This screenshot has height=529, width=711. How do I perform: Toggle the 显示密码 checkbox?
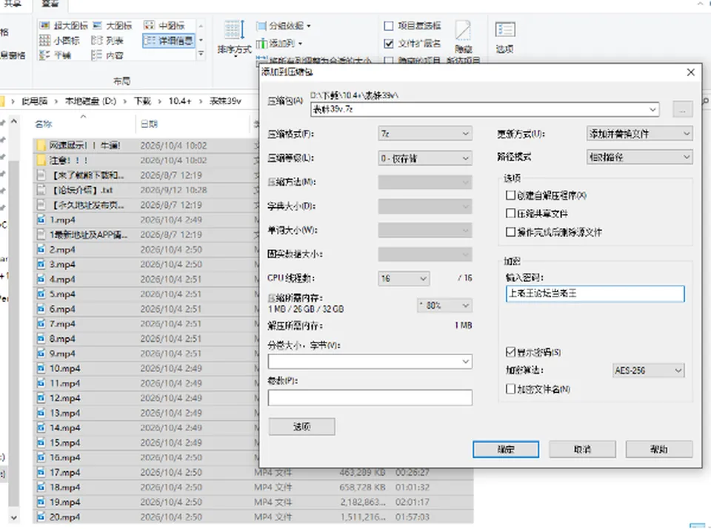510,352
